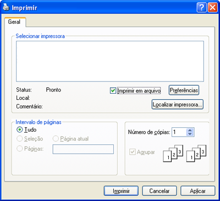Choose the Seleção radio option
Image resolution: width=220 pixels, height=201 pixels.
(19, 139)
